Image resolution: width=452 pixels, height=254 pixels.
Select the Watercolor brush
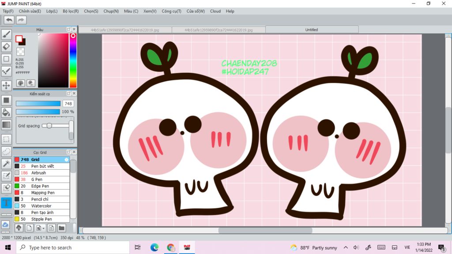(x=42, y=206)
